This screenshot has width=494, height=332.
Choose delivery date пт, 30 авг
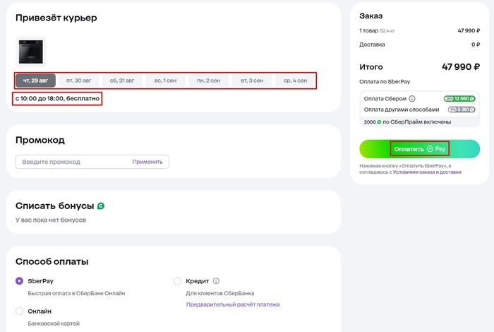pyautogui.click(x=78, y=81)
